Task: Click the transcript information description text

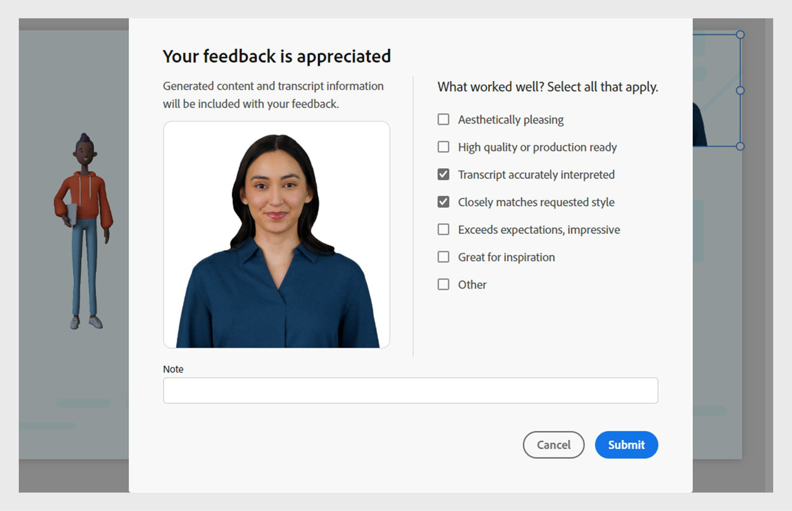Action: pos(272,94)
